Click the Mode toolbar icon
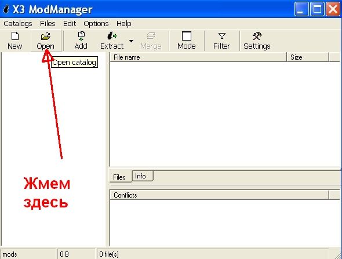 coord(187,36)
